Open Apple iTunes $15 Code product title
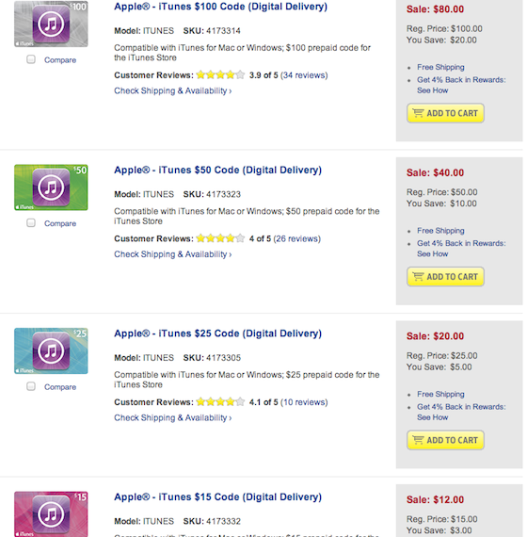Image resolution: width=527 pixels, height=537 pixels. [x=218, y=496]
